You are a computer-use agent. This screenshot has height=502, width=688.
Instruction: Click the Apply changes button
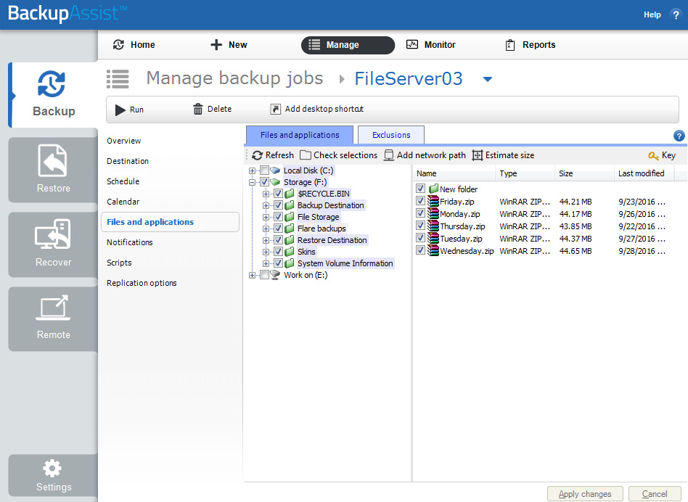pos(585,494)
